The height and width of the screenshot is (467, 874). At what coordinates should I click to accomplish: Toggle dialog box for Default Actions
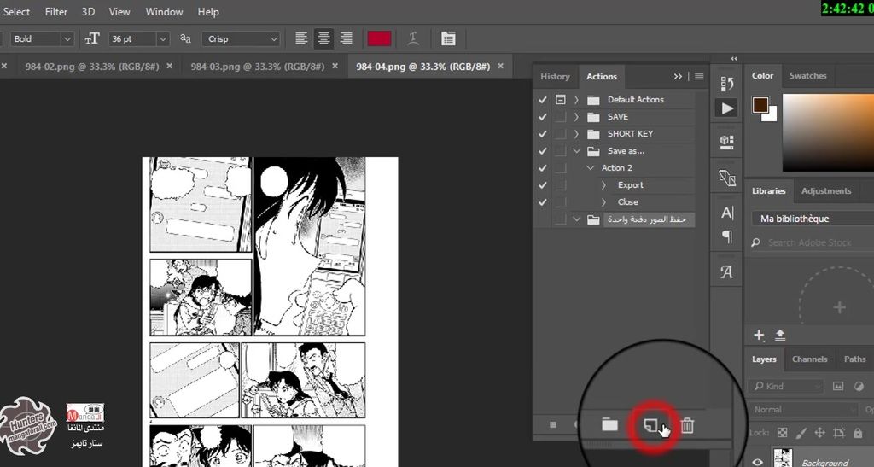click(560, 100)
